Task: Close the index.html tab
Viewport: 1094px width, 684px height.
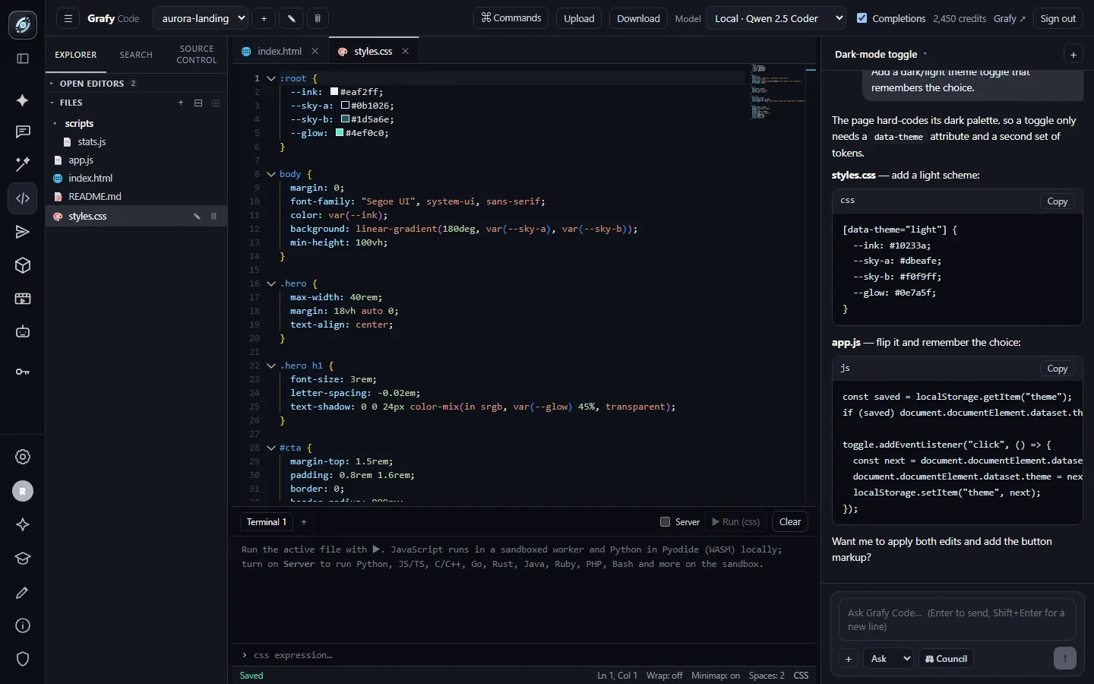Action: 315,51
